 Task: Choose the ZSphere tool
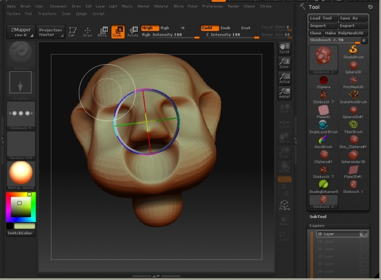click(x=323, y=82)
